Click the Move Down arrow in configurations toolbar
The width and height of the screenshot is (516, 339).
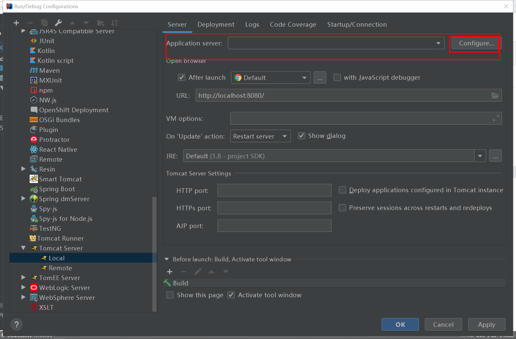click(86, 23)
